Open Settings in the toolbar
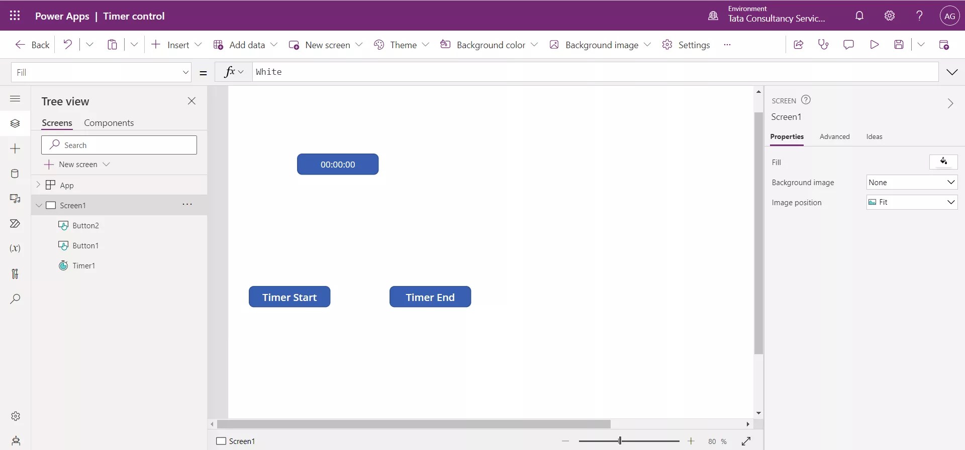This screenshot has height=450, width=965. (686, 45)
